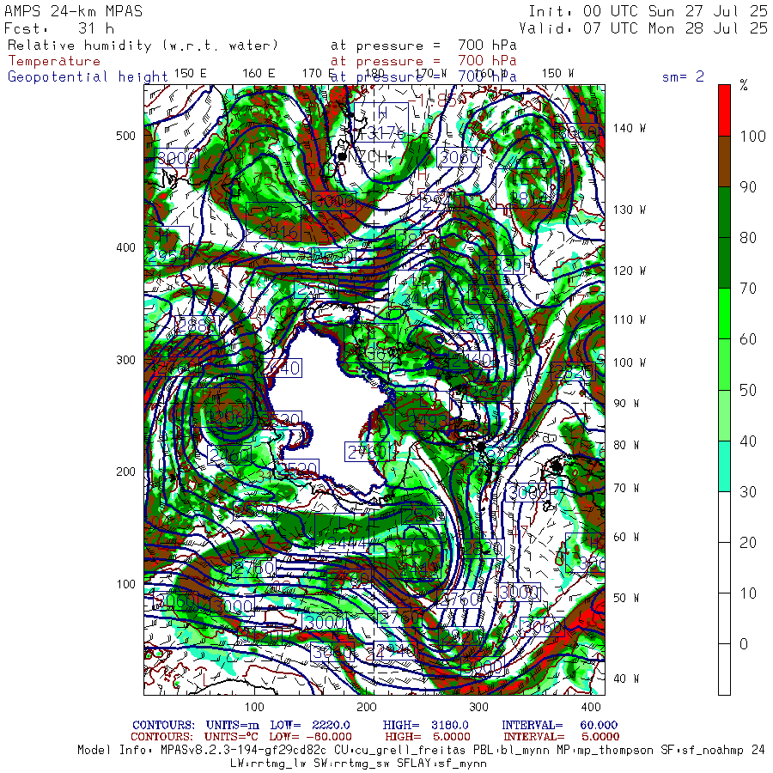
Task: Click the 'SF:sf_noahmp' scheme text
Action: pos(703,751)
